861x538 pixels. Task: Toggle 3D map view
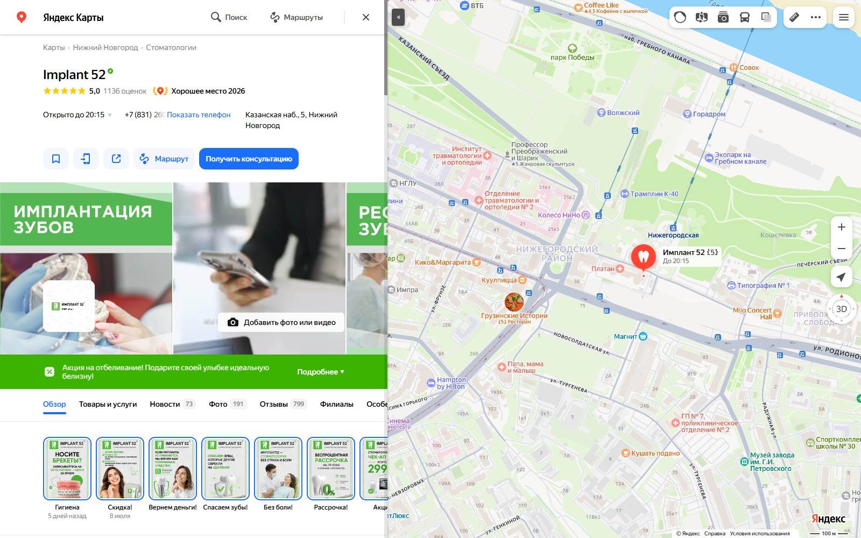pyautogui.click(x=842, y=309)
